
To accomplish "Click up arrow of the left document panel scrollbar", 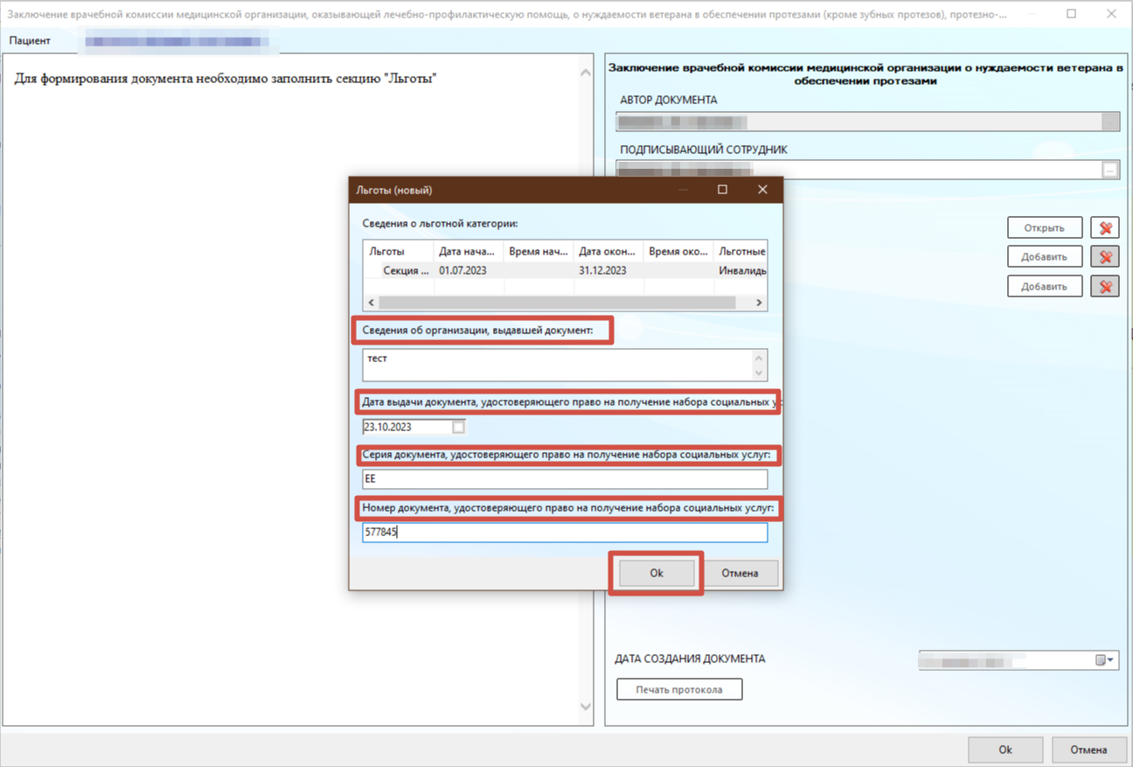I will 587,73.
